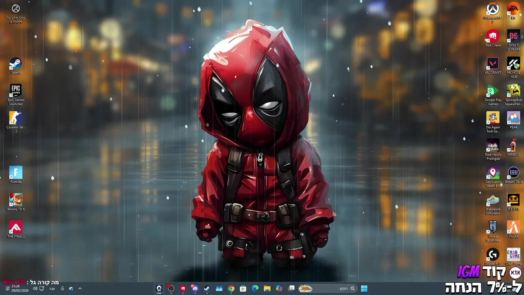Select the Dark Hours Prologue desktop icon

click(492, 150)
